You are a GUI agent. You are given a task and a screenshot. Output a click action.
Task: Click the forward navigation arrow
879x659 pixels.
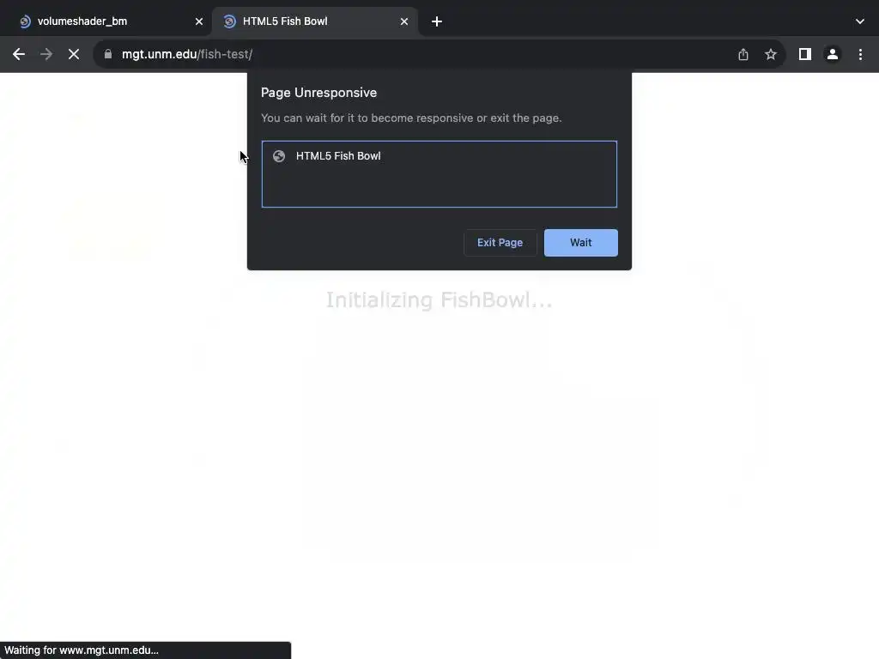click(46, 54)
